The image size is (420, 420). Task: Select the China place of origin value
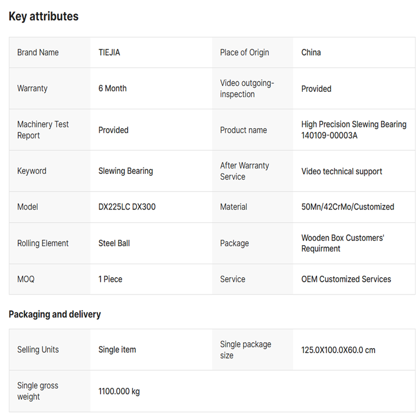(x=311, y=52)
